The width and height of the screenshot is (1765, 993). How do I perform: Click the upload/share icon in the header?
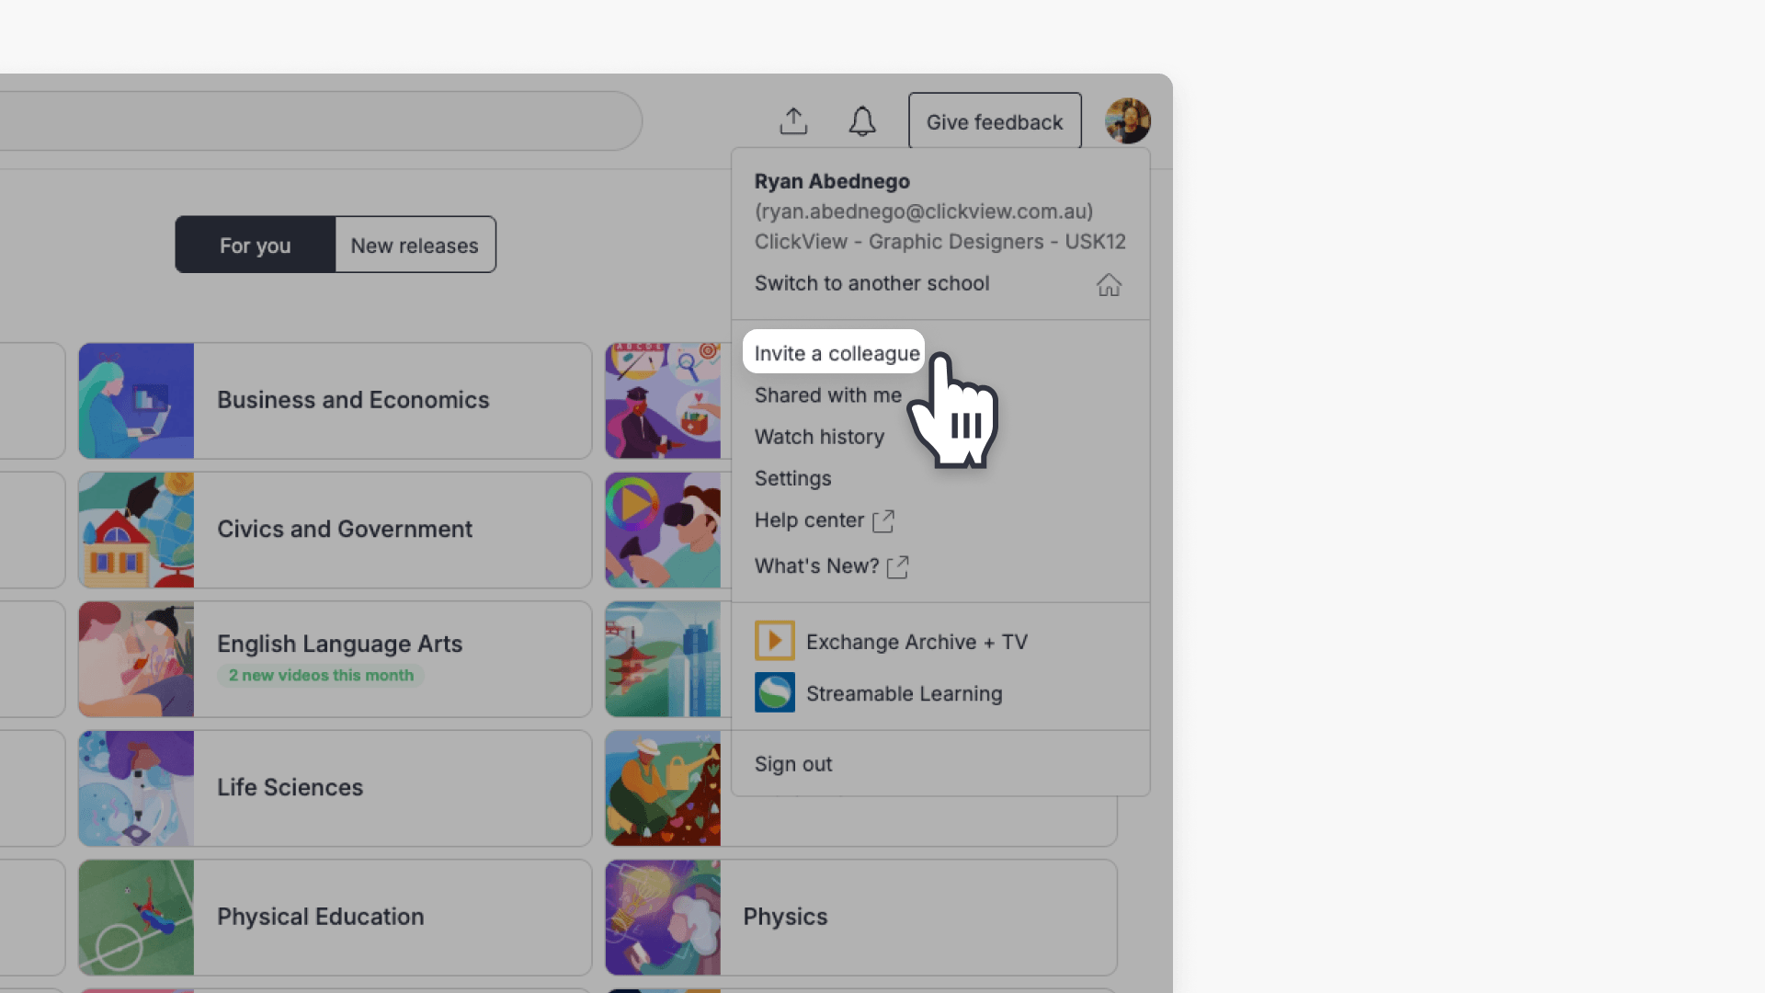point(792,120)
